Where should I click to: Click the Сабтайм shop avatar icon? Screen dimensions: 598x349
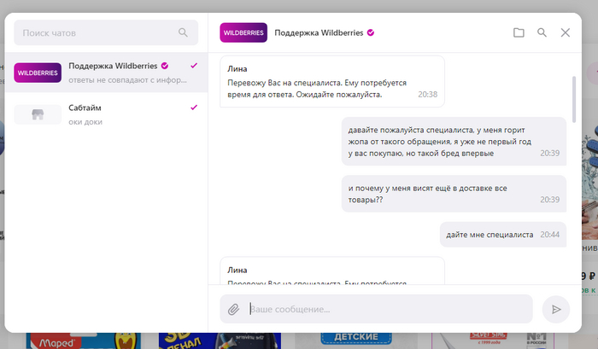[x=38, y=114]
